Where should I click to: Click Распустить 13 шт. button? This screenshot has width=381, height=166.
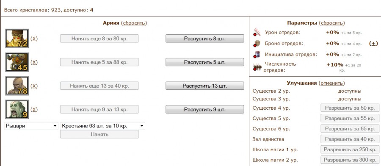point(204,86)
